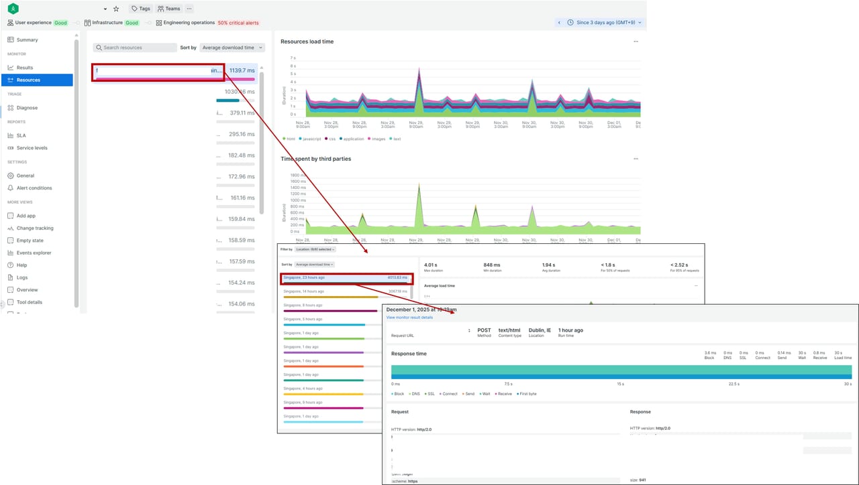The image size is (859, 485).
Task: Go to Results in the sidebar
Action: coord(24,68)
